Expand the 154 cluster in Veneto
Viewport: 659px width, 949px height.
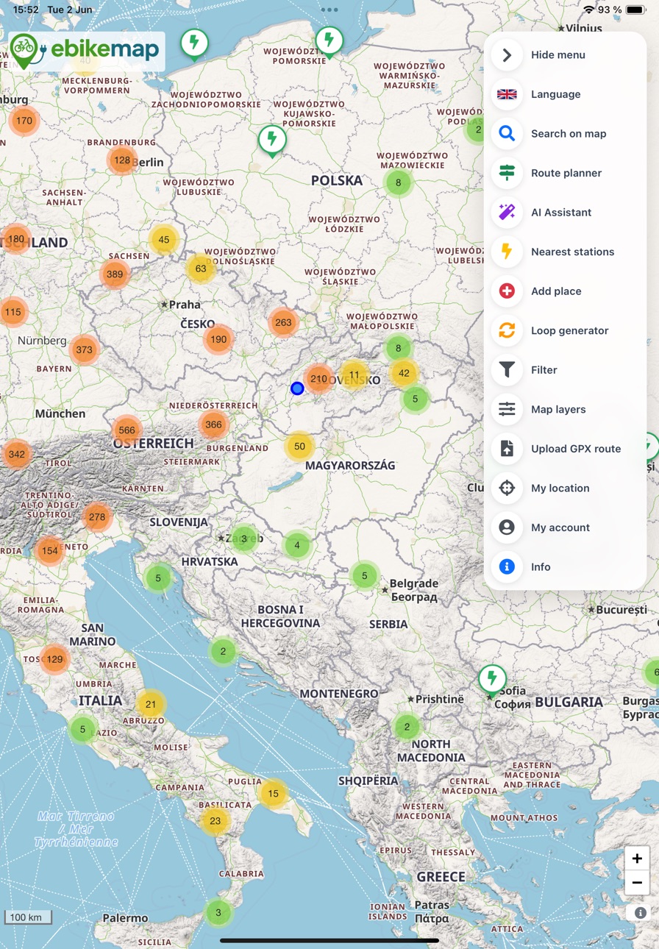point(50,550)
